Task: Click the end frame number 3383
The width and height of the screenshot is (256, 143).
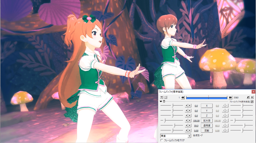Action: coord(236,98)
